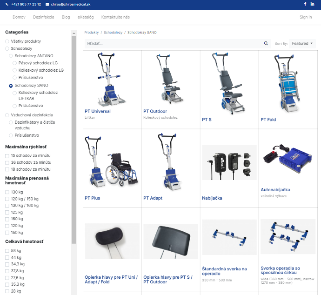Open the Featured sort dropdown
Screen dimensions: 321x295
302,43
